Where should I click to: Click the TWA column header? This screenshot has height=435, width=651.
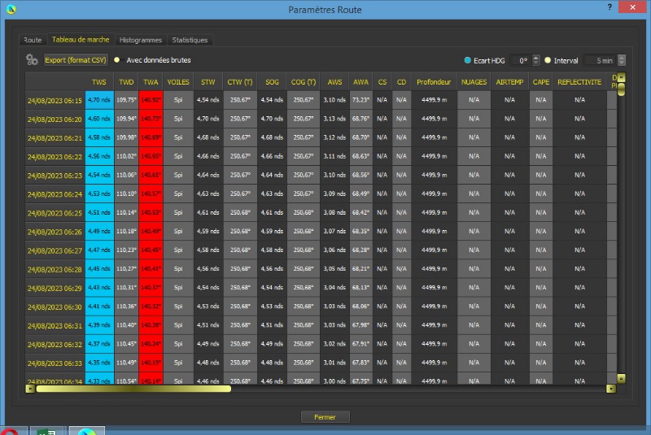[151, 81]
